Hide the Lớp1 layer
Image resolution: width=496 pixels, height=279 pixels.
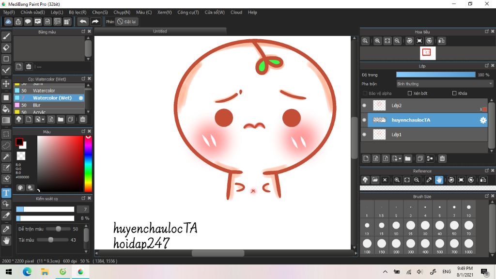[x=364, y=135]
